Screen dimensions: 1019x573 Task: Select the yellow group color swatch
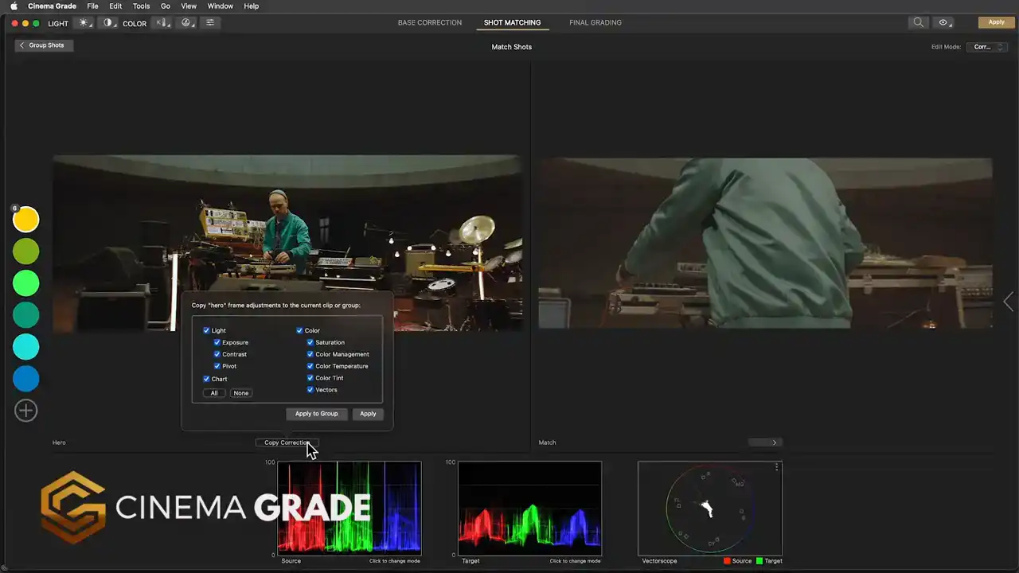[x=26, y=219]
